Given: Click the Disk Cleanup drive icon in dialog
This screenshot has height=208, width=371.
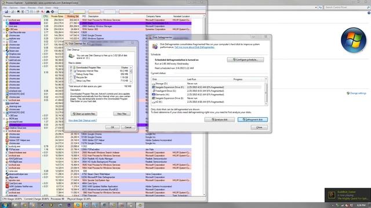Looking at the screenshot, I should pos(71,56).
